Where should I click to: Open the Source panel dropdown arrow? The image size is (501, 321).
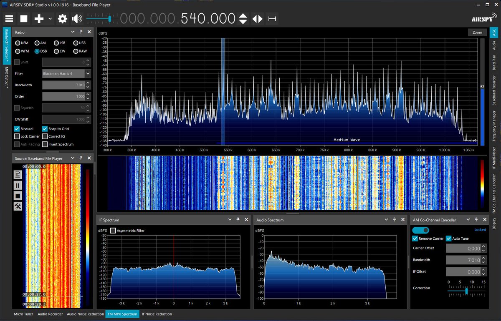(73, 158)
